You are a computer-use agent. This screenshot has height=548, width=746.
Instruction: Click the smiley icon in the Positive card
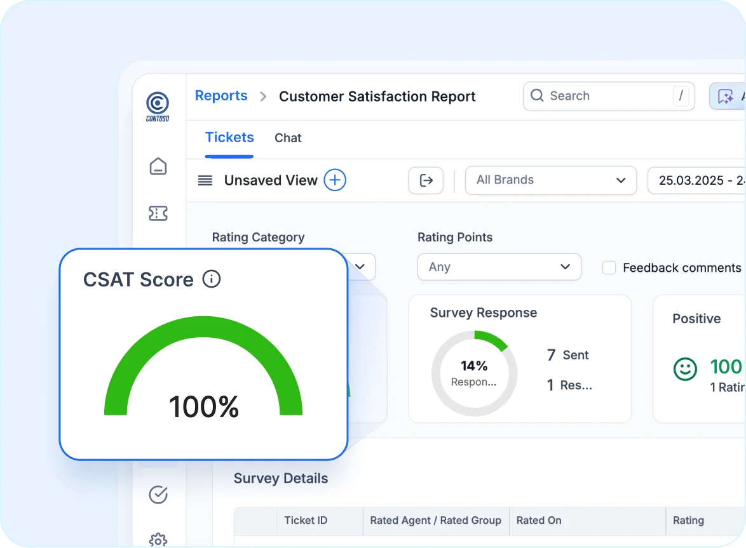coord(685,369)
